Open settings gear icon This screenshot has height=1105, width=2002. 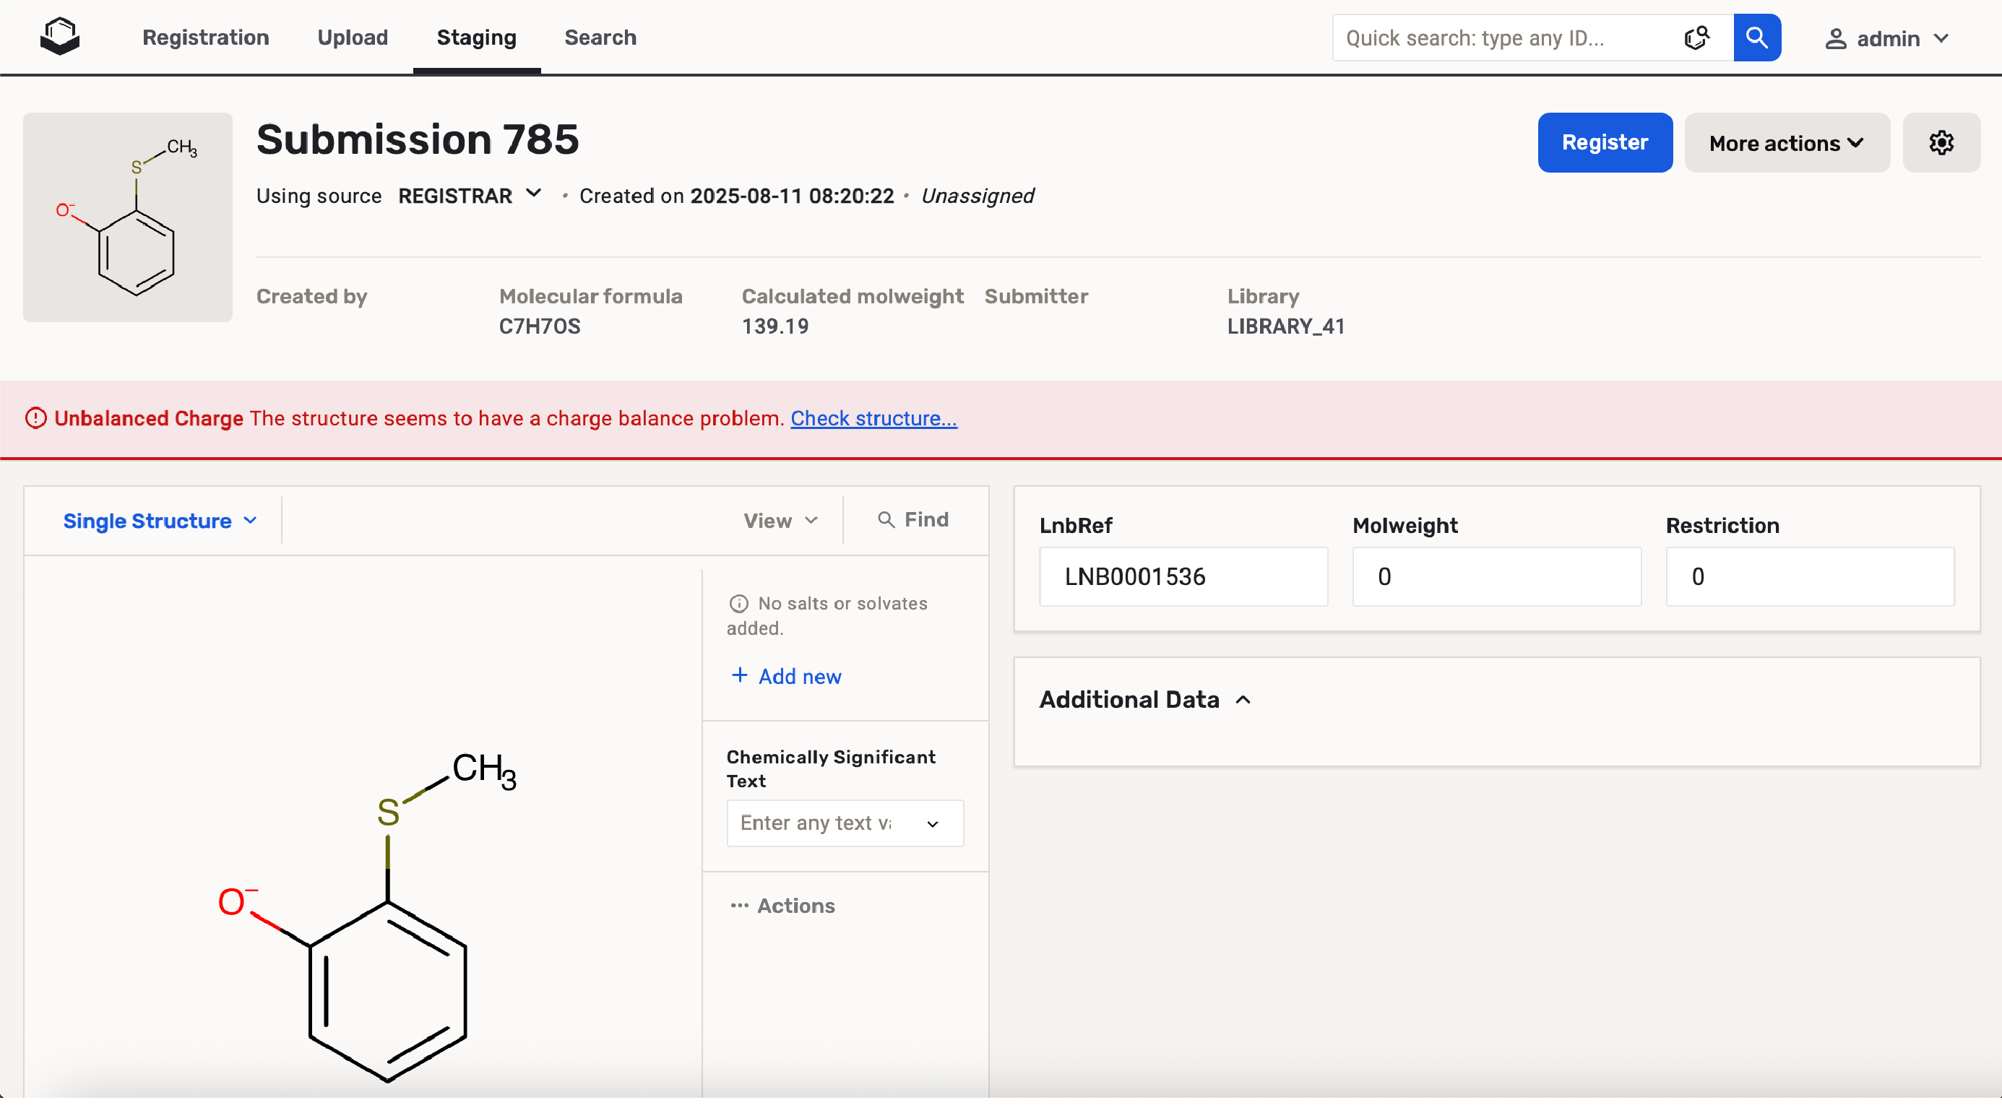click(x=1941, y=142)
